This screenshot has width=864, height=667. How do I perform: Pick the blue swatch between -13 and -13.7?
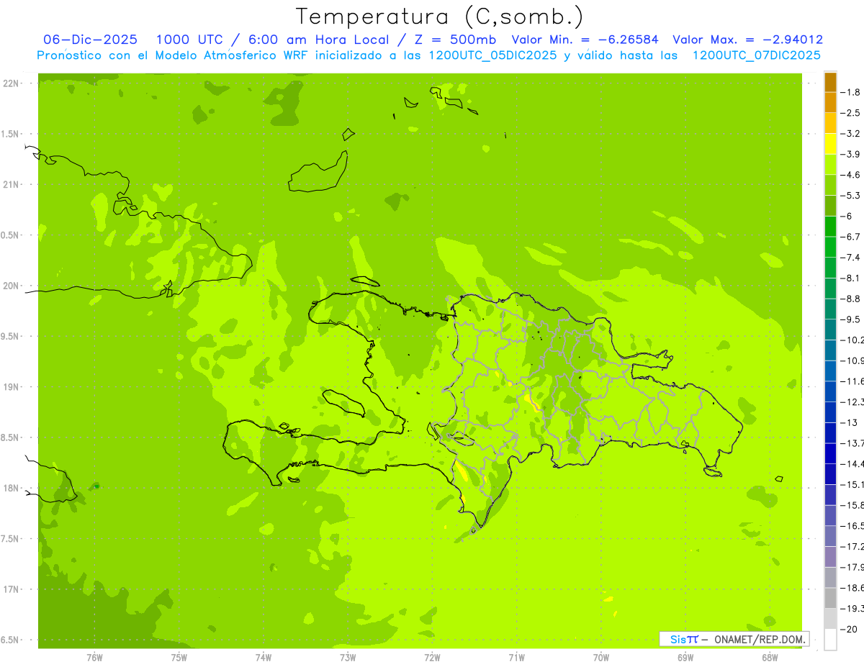click(x=830, y=433)
